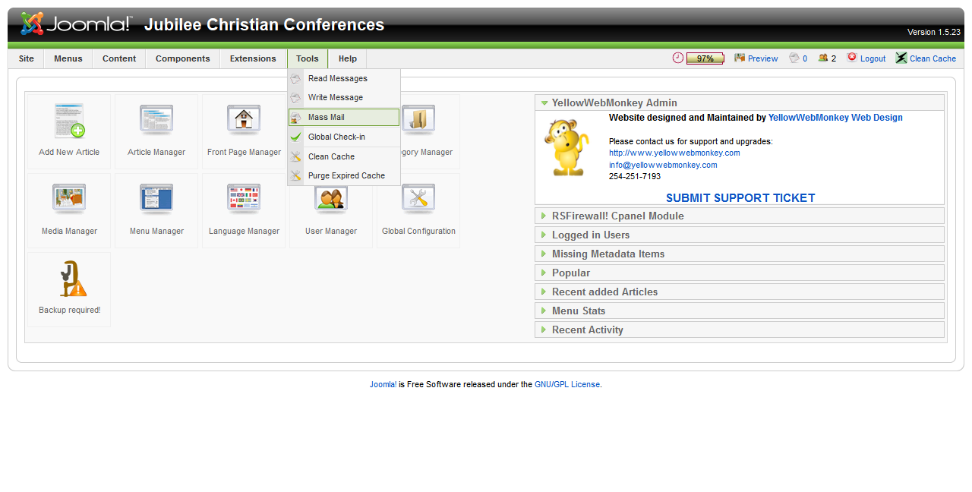Open the Joomla! footer link
972x492 pixels.
click(x=383, y=384)
